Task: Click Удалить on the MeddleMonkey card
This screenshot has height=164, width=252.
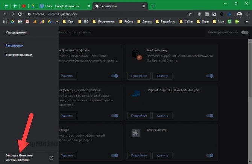Action: click(162, 76)
